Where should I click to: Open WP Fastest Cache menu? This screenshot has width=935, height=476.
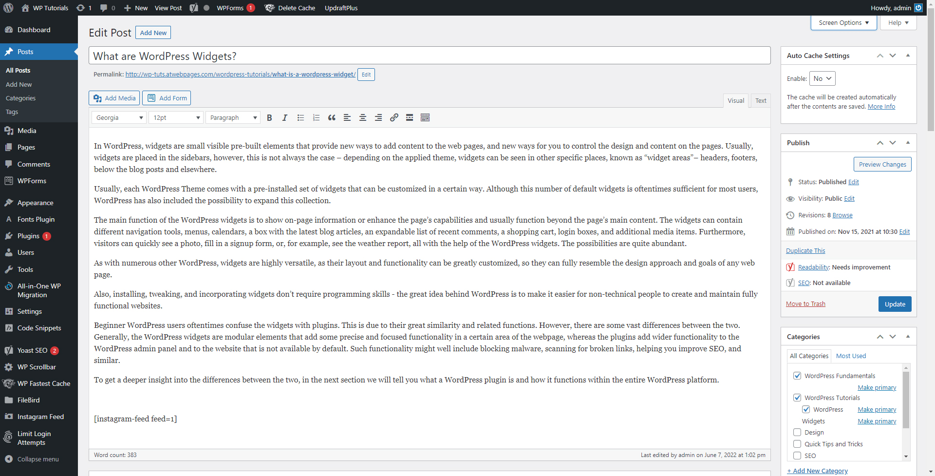click(x=39, y=383)
